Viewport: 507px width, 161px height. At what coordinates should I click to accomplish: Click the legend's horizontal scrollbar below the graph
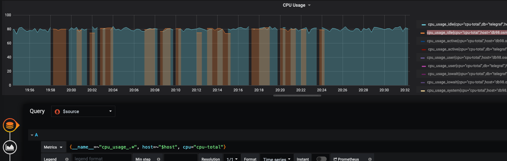pyautogui.click(x=297, y=96)
